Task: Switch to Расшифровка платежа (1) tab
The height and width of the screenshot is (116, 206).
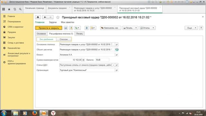Action: point(61,34)
